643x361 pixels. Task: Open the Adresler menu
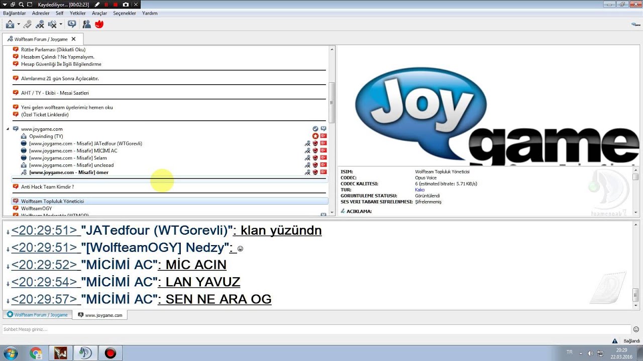pos(41,13)
